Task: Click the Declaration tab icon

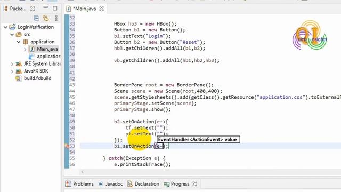Action: pyautogui.click(x=130, y=184)
